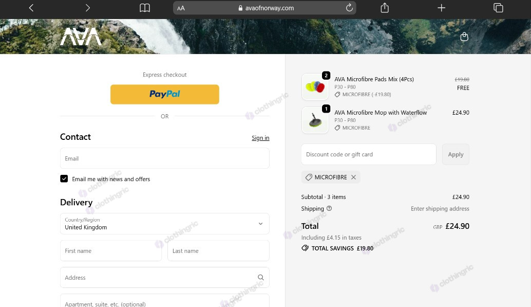The width and height of the screenshot is (531, 307).
Task: Focus the Address input field
Action: tap(164, 278)
